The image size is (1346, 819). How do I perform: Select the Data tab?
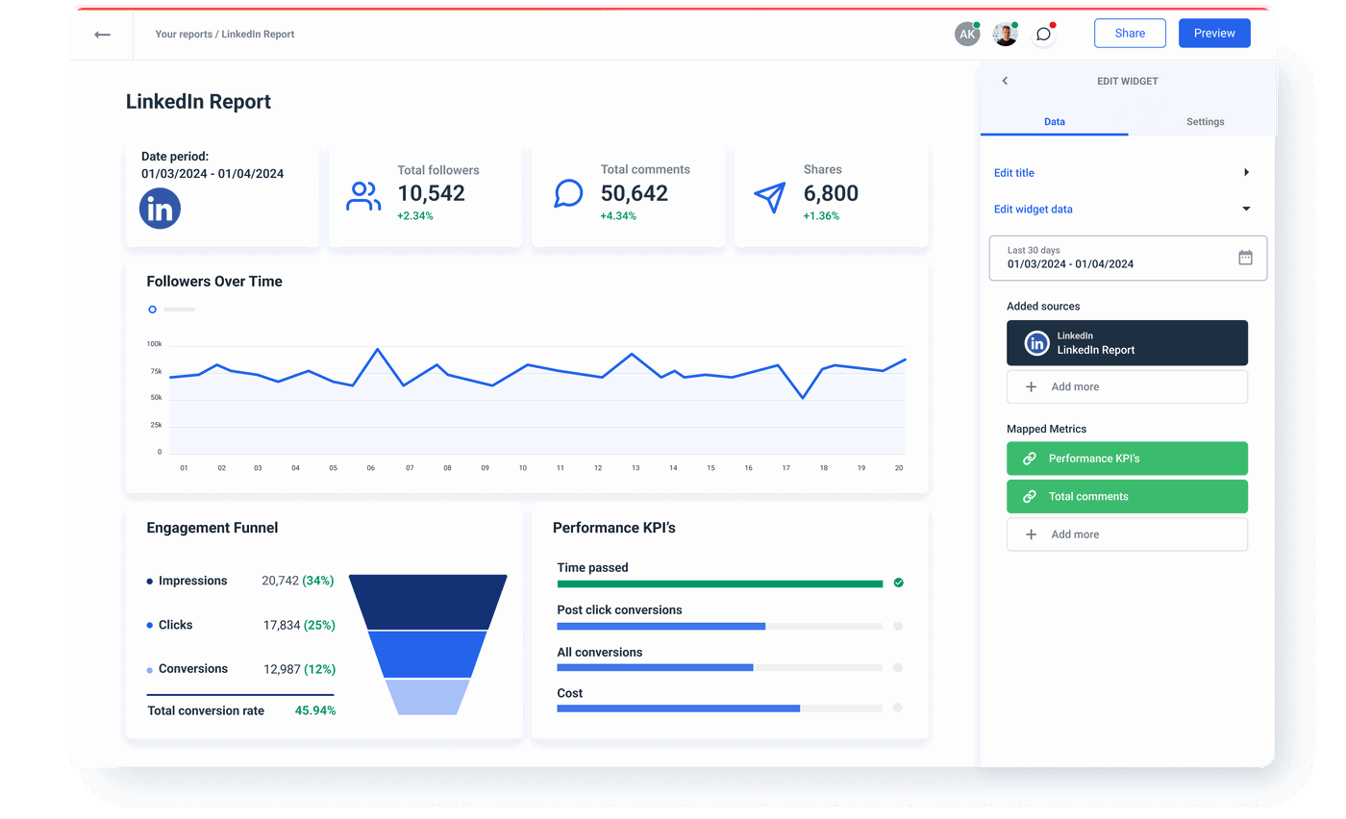[x=1054, y=122]
